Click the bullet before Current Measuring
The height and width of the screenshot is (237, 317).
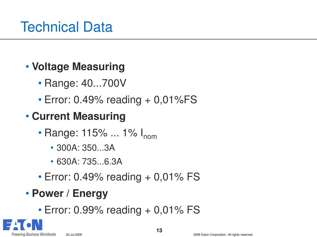click(27, 116)
